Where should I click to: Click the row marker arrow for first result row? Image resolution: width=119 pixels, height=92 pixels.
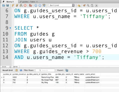[2, 77]
